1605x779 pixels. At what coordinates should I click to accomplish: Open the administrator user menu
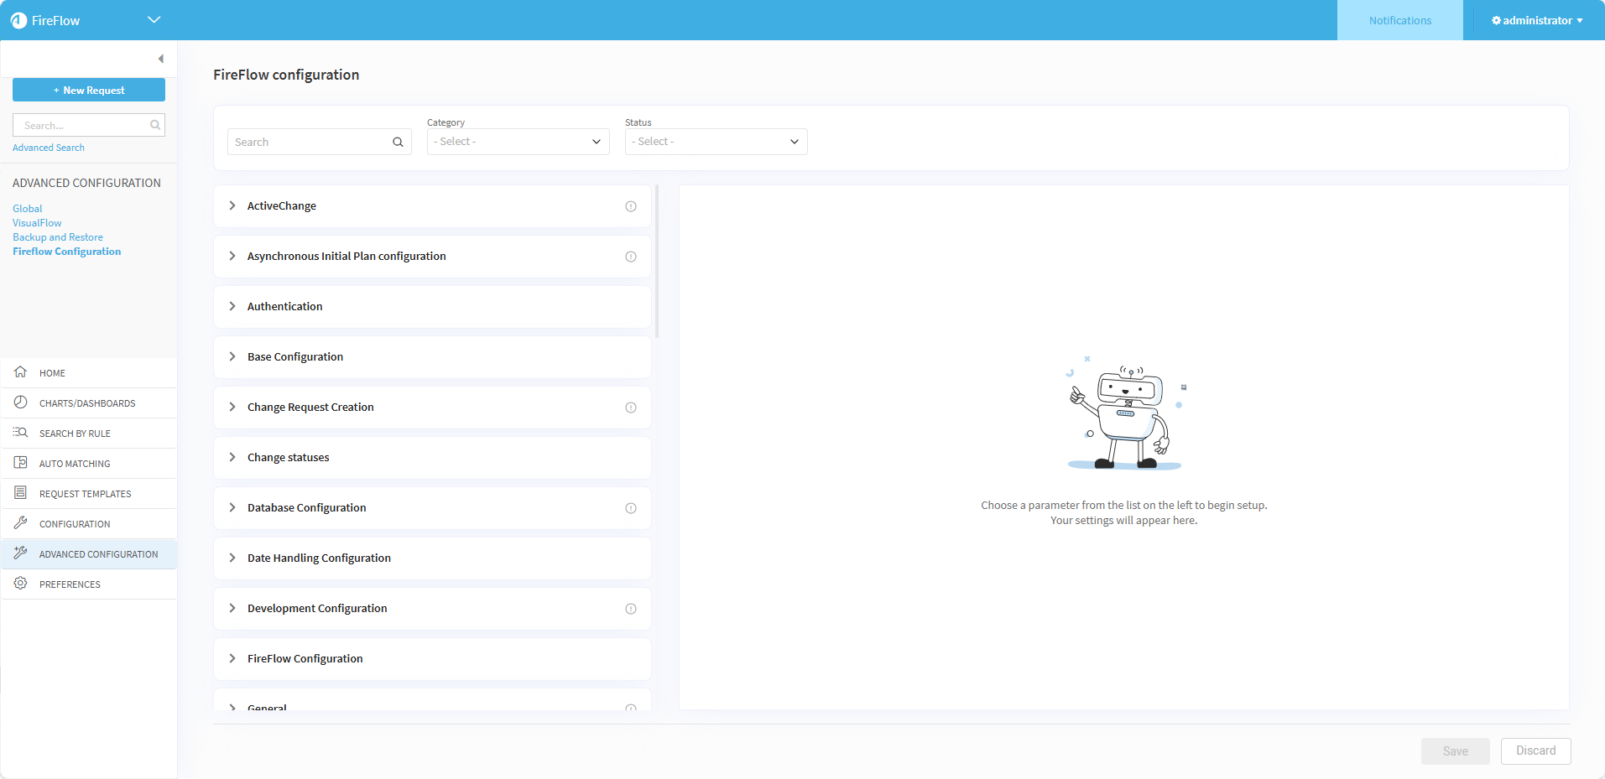coord(1536,20)
